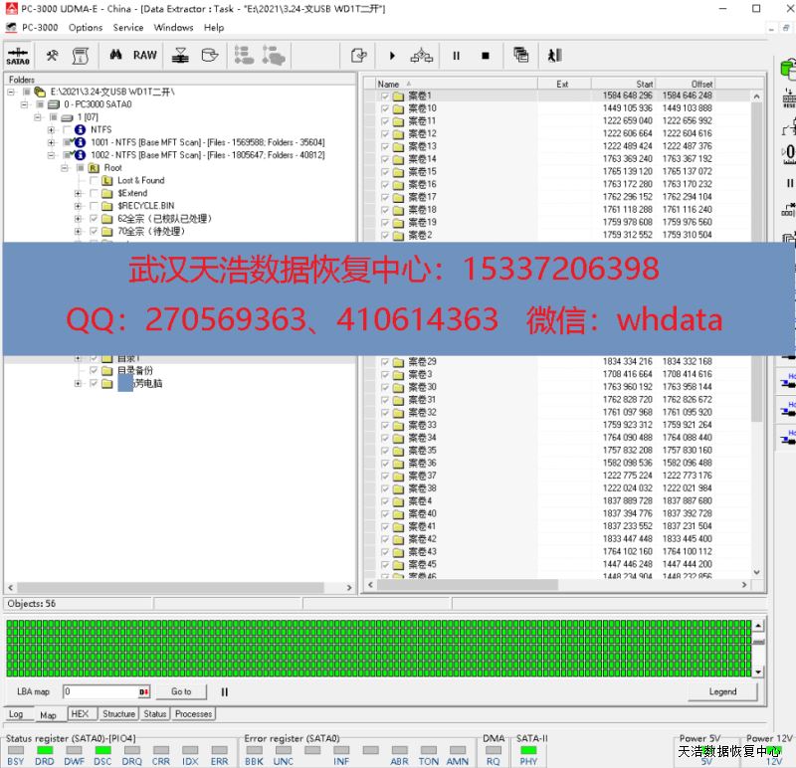The width and height of the screenshot is (796, 768).
Task: Tick the $RECYCLE.BIN folder checkbox
Action: (x=94, y=206)
